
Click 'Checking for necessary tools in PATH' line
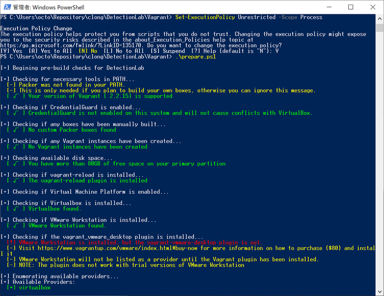[x=68, y=79]
